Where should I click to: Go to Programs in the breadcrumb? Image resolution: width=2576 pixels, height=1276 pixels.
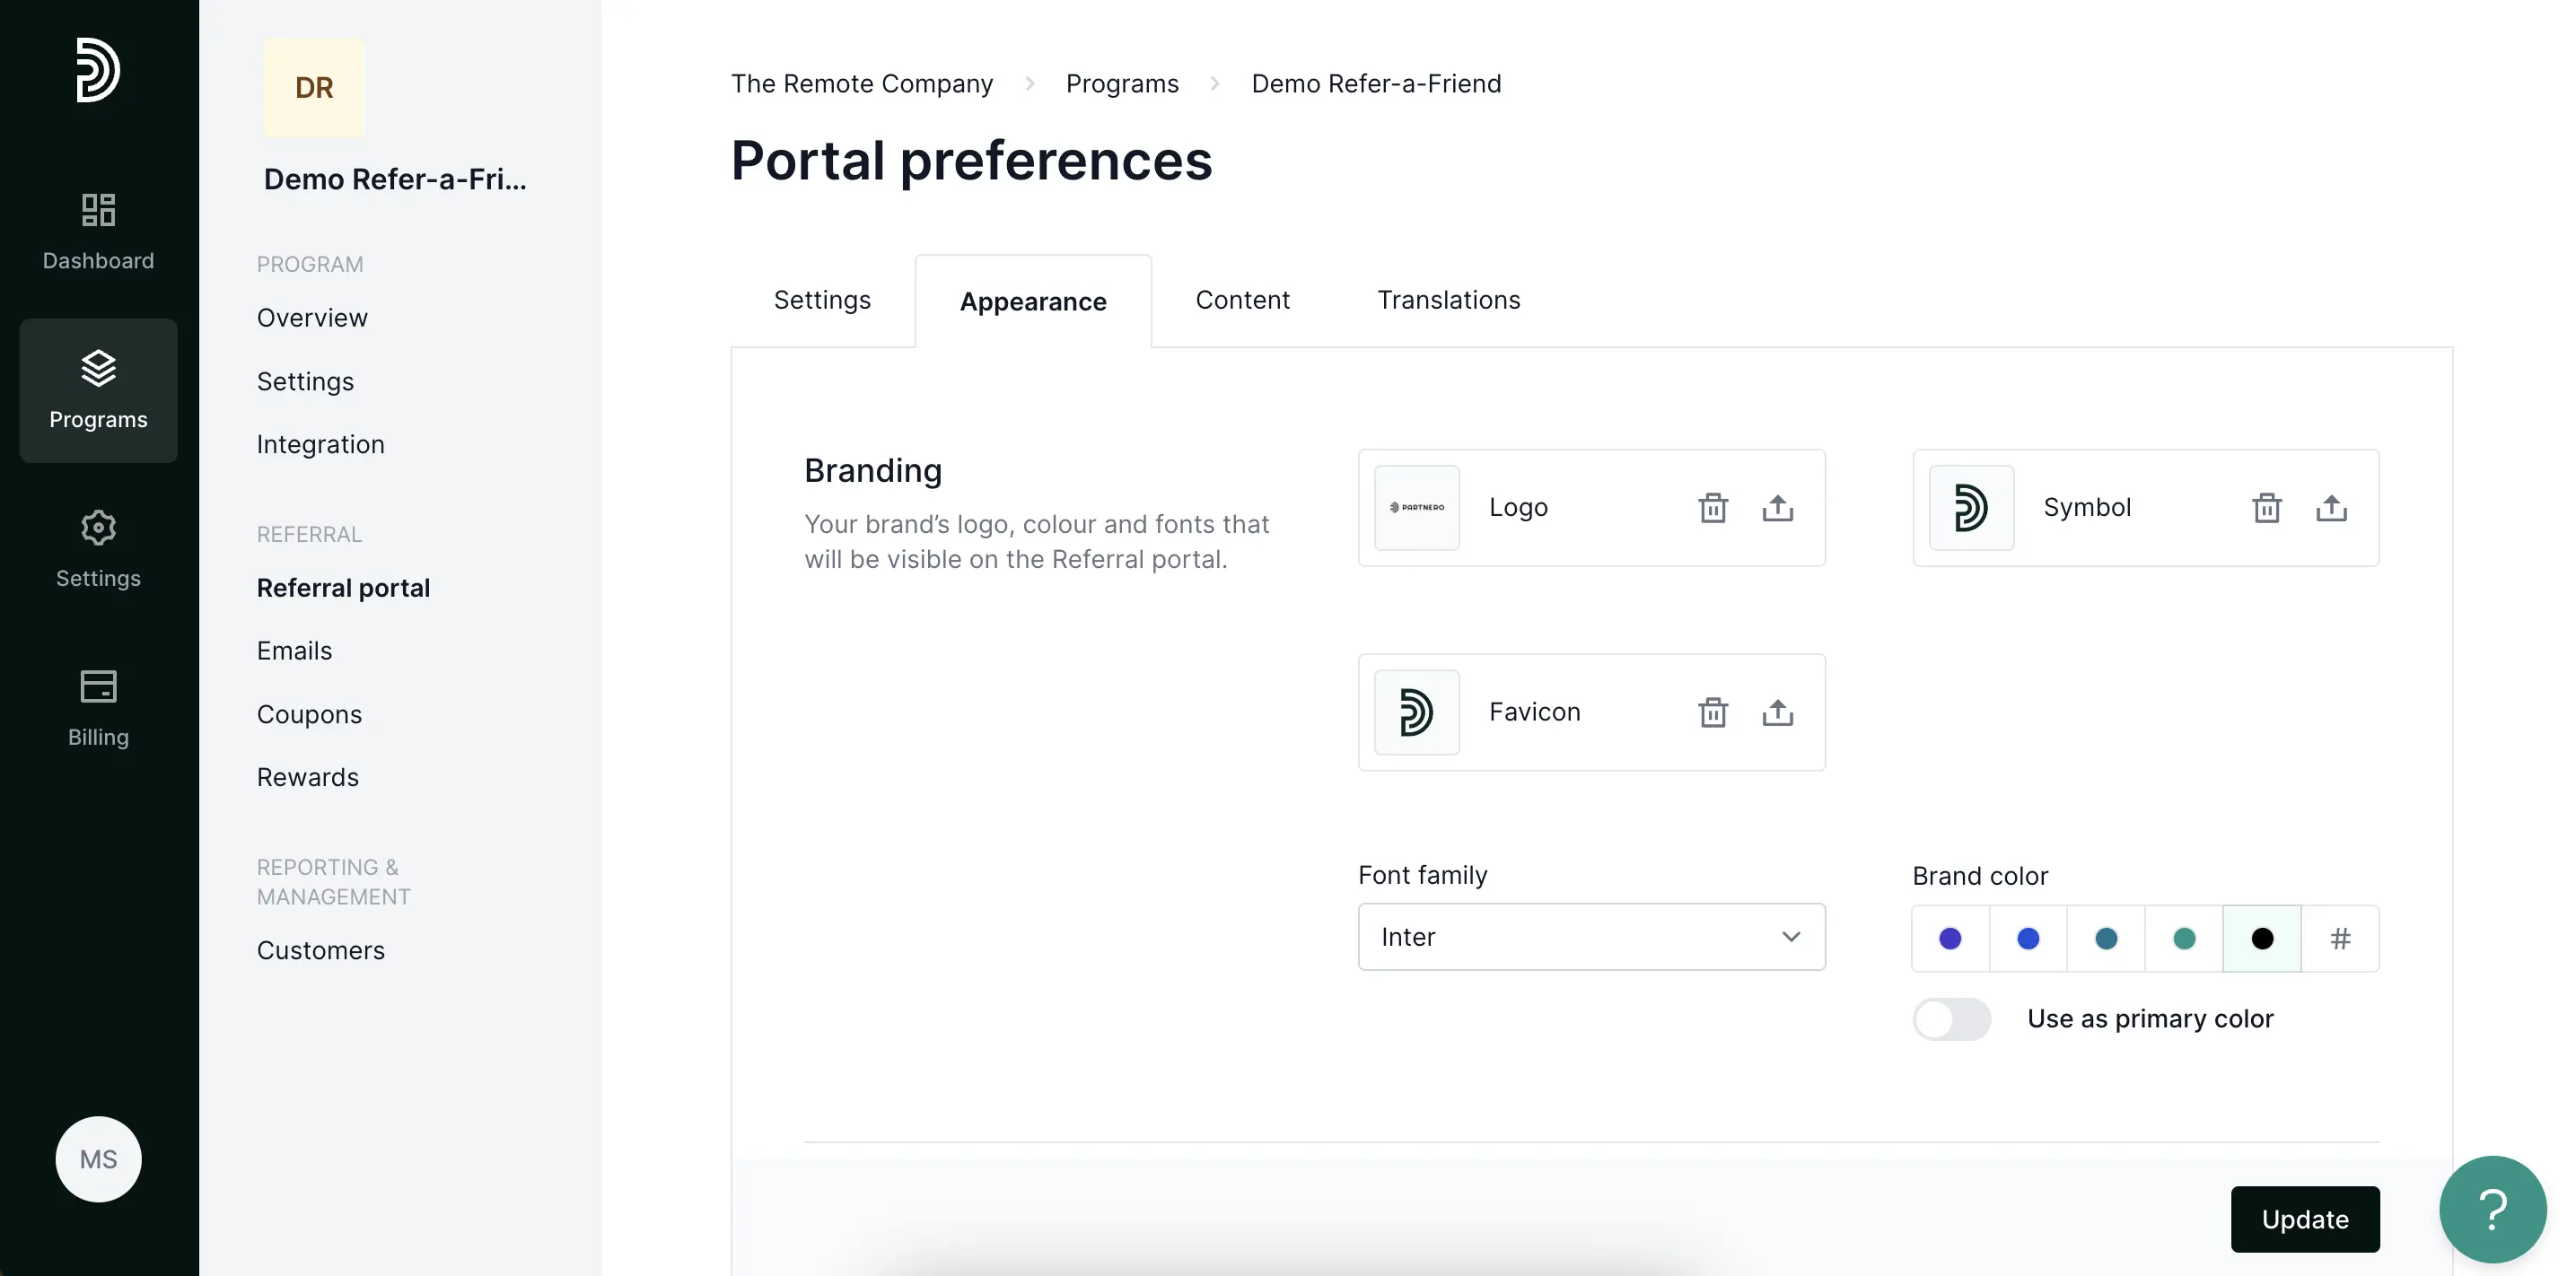click(1122, 84)
